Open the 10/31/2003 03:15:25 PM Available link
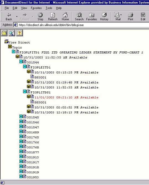The height and width of the screenshot is (185, 149). tap(66, 72)
